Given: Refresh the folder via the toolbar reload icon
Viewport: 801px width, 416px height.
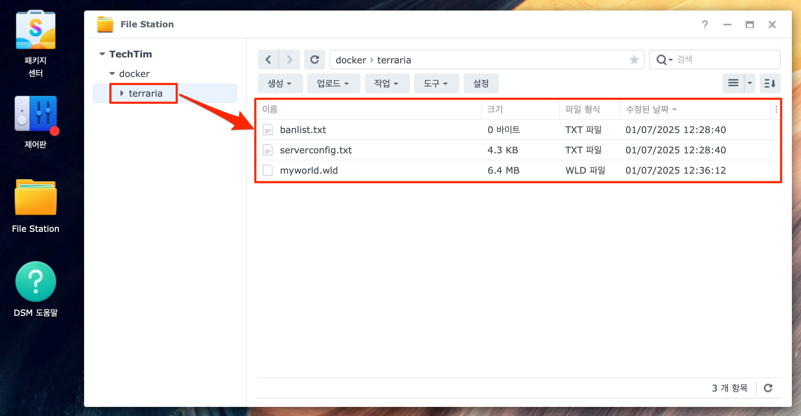Looking at the screenshot, I should (315, 60).
